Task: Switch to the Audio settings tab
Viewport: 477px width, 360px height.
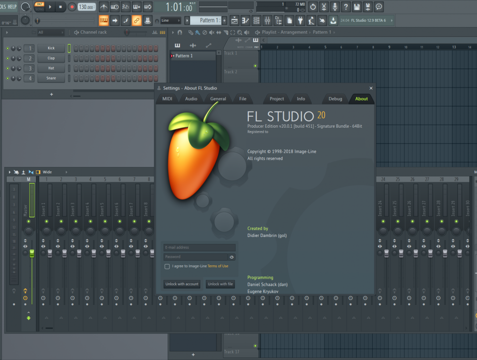Action: (191, 99)
